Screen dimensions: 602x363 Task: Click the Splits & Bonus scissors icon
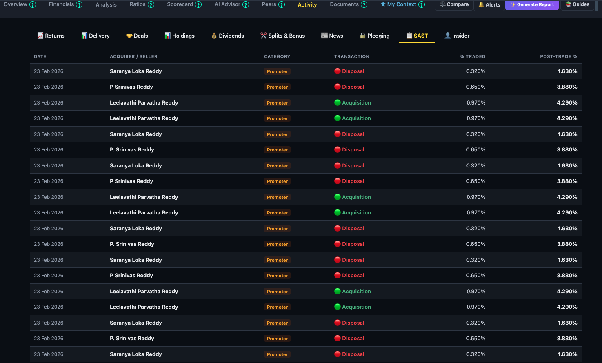[x=263, y=36]
